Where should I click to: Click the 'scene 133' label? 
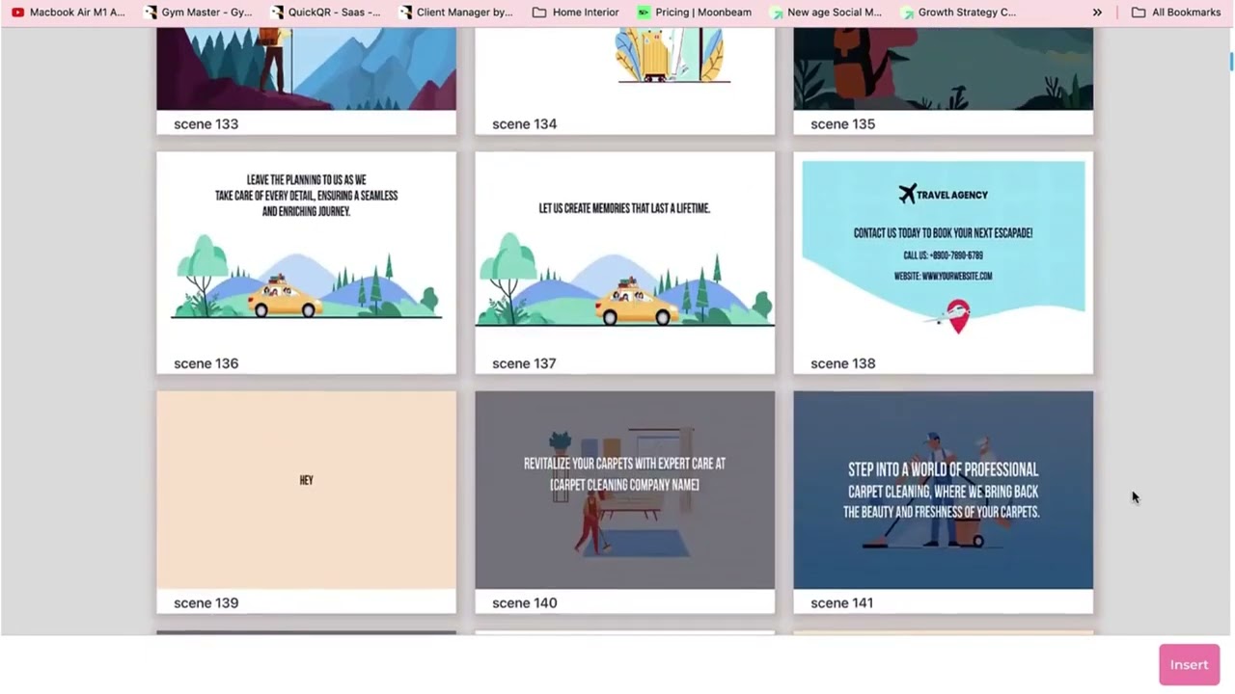tap(206, 123)
